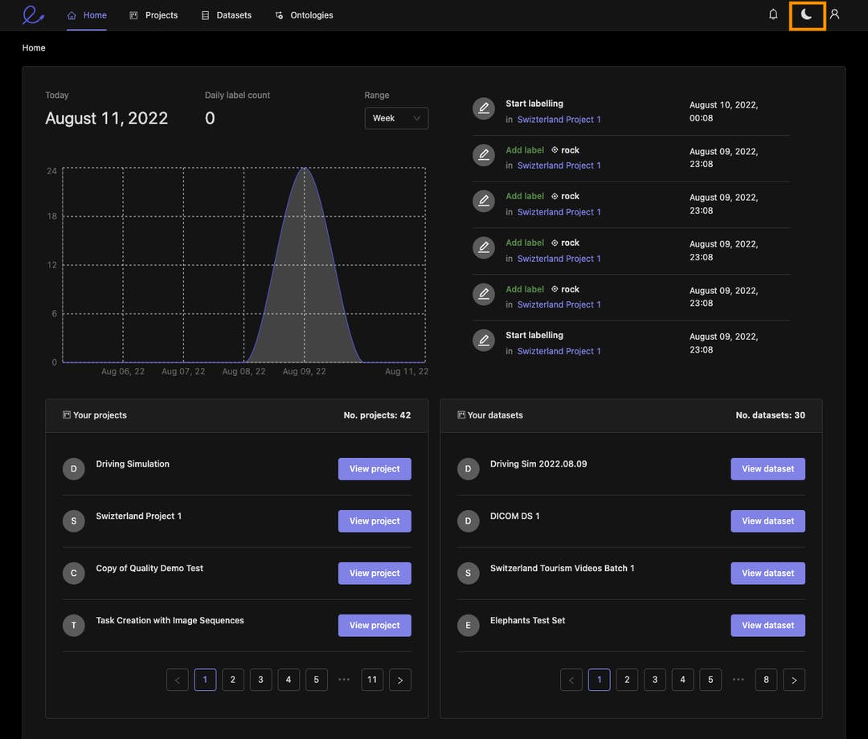View dataset Switzerland Tourism Videos Batch 1
The width and height of the screenshot is (868, 739).
pos(768,574)
